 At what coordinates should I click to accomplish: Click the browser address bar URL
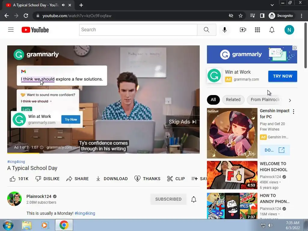[77, 16]
